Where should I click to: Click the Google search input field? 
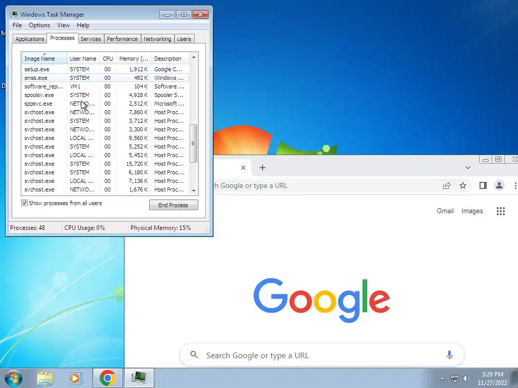(x=322, y=355)
